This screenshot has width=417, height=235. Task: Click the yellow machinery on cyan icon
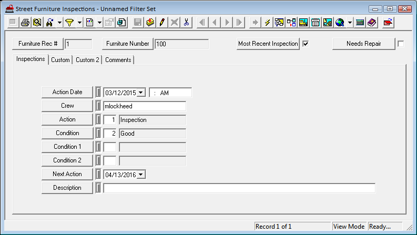click(303, 23)
